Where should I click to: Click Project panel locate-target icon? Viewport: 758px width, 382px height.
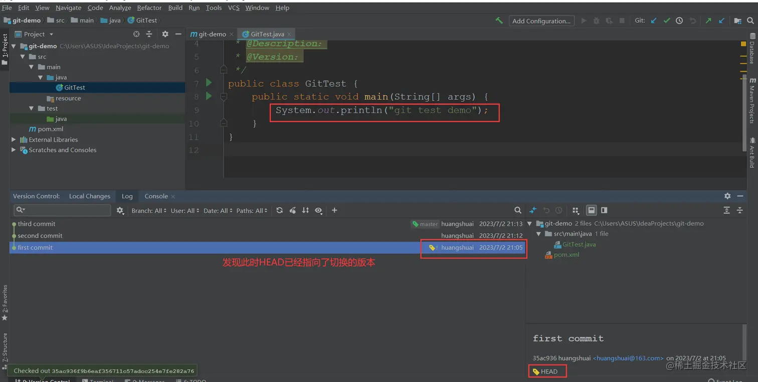(136, 34)
